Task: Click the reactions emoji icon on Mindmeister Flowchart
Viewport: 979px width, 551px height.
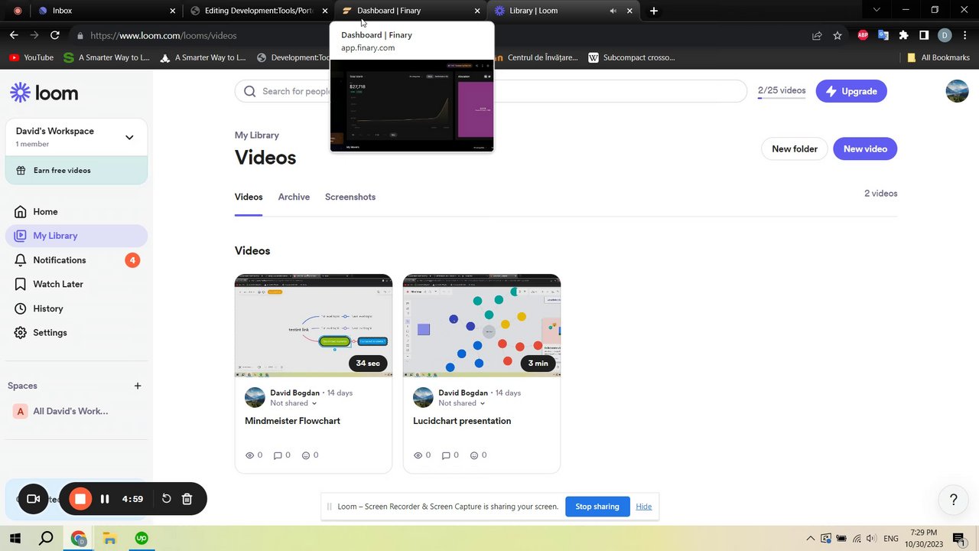Action: [306, 455]
